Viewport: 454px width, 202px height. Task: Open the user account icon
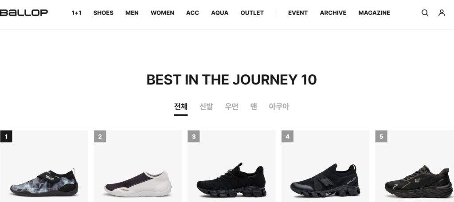coord(442,13)
